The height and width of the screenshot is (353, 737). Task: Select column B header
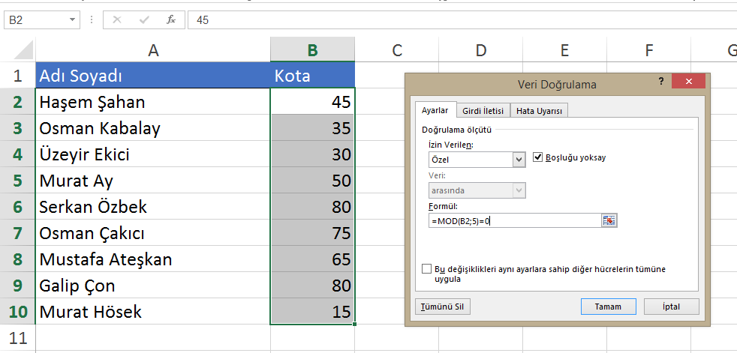coord(312,50)
